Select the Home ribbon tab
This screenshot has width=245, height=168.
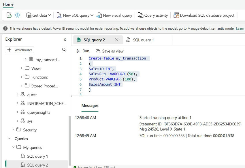(8, 4)
